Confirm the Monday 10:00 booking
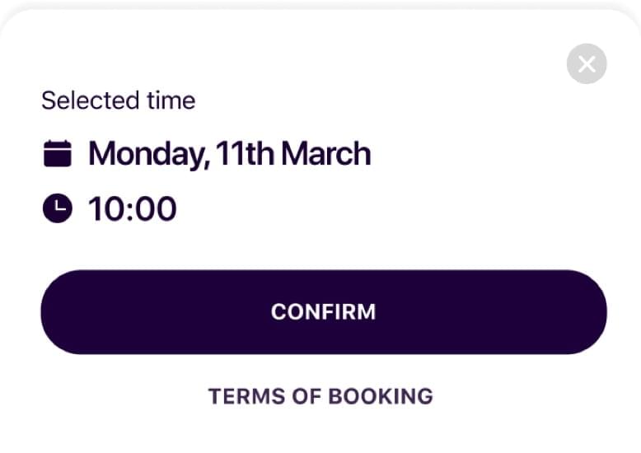Viewport: 641px width, 453px height. 324,312
